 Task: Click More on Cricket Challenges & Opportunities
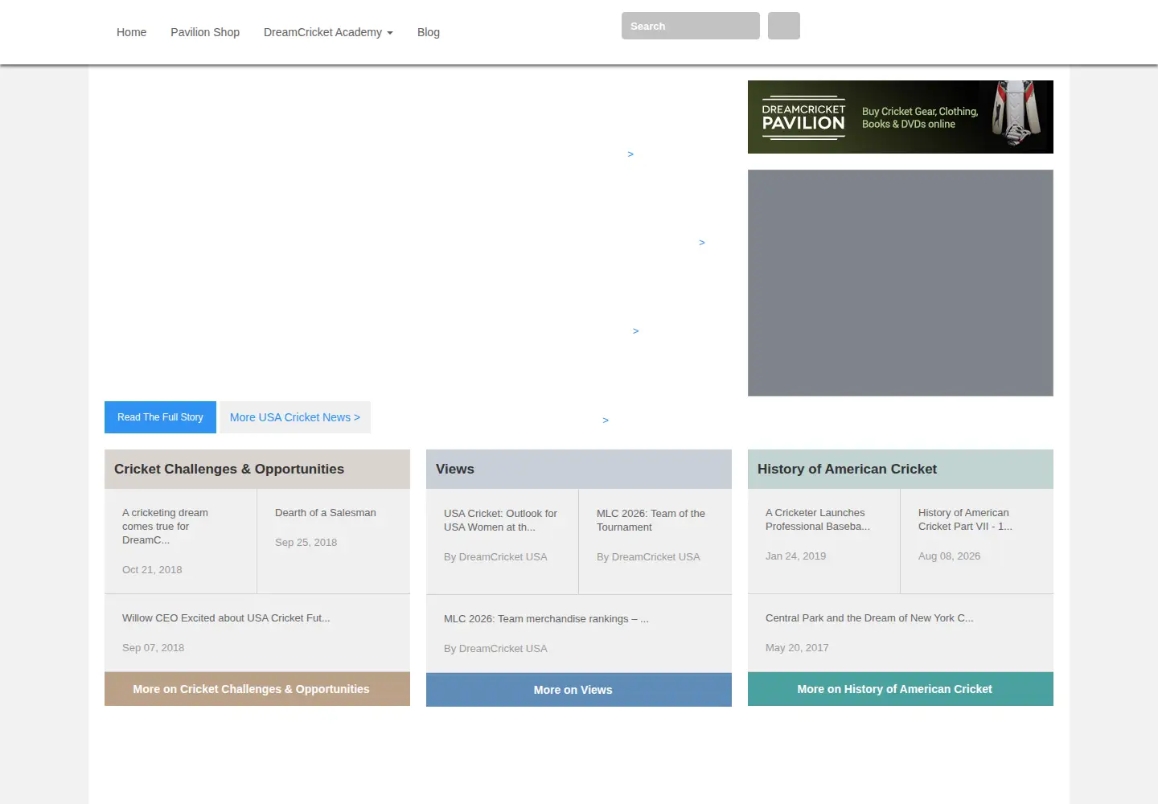pos(257,689)
